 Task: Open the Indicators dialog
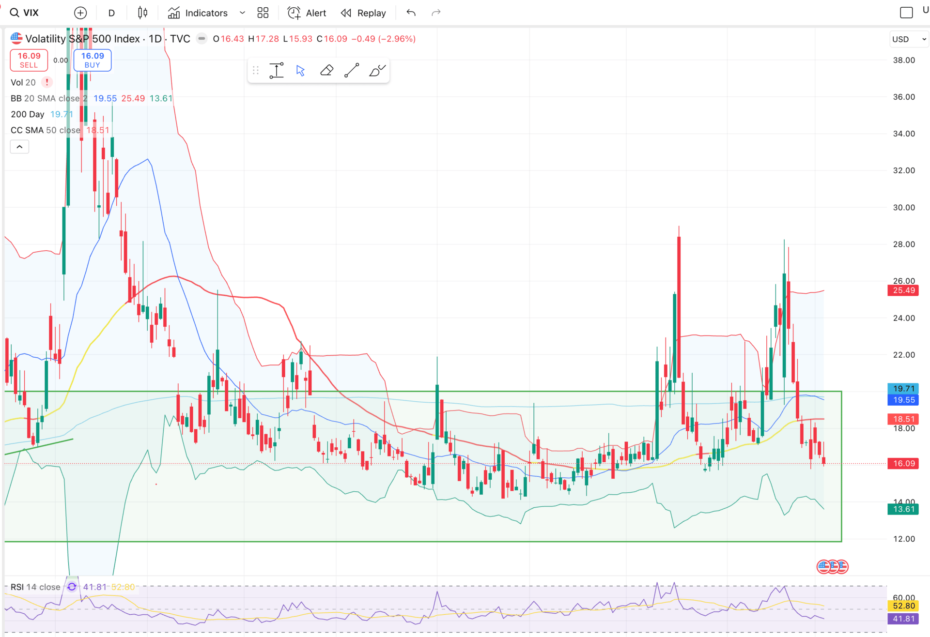point(198,13)
